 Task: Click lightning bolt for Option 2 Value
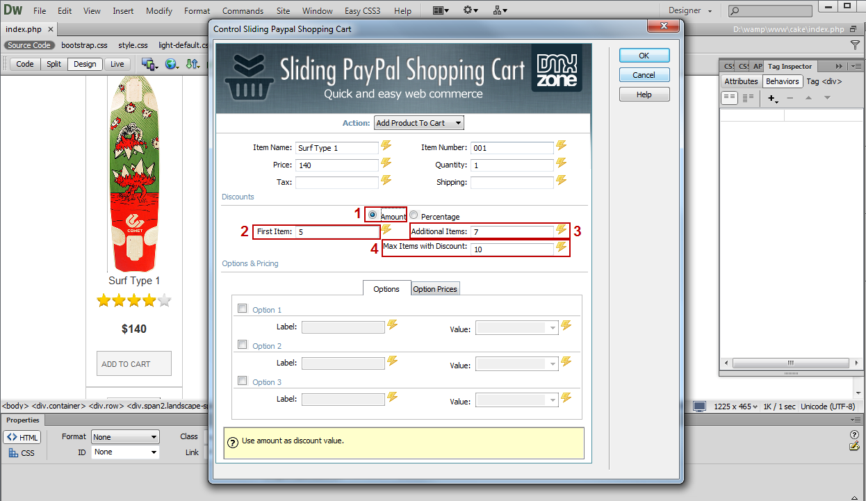(x=566, y=361)
